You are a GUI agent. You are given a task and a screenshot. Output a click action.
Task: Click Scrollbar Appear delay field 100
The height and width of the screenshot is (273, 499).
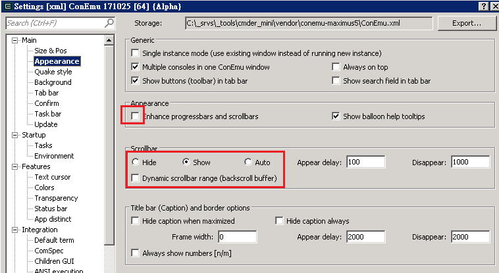[365, 162]
